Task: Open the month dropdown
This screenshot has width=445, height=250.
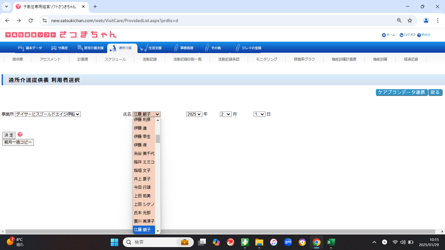Action: pos(225,114)
